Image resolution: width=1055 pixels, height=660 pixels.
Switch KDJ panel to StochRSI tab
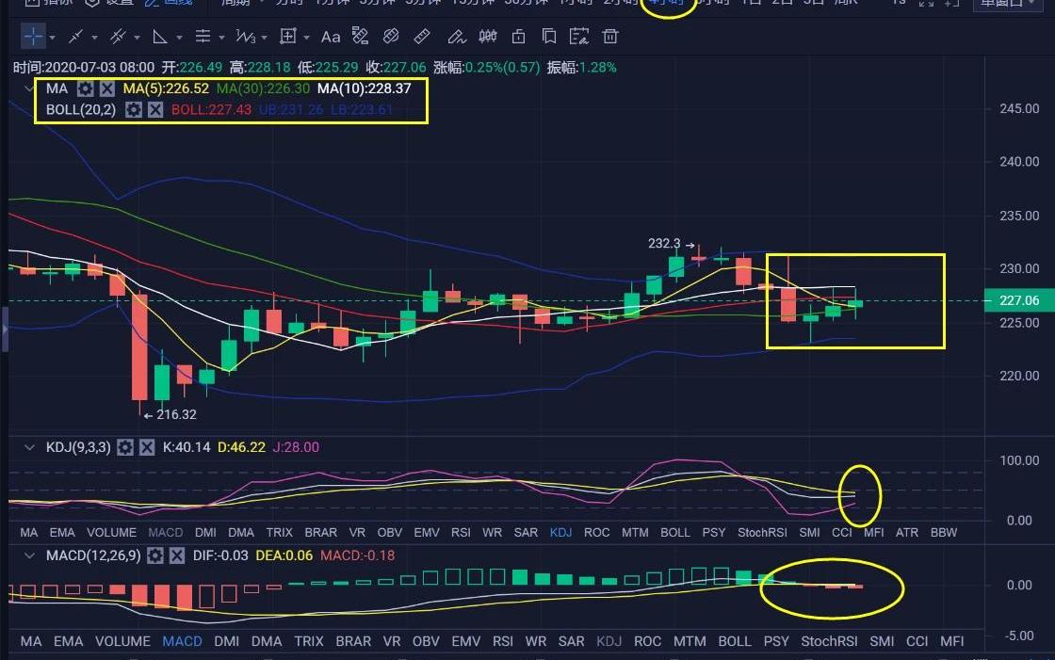pyautogui.click(x=761, y=533)
